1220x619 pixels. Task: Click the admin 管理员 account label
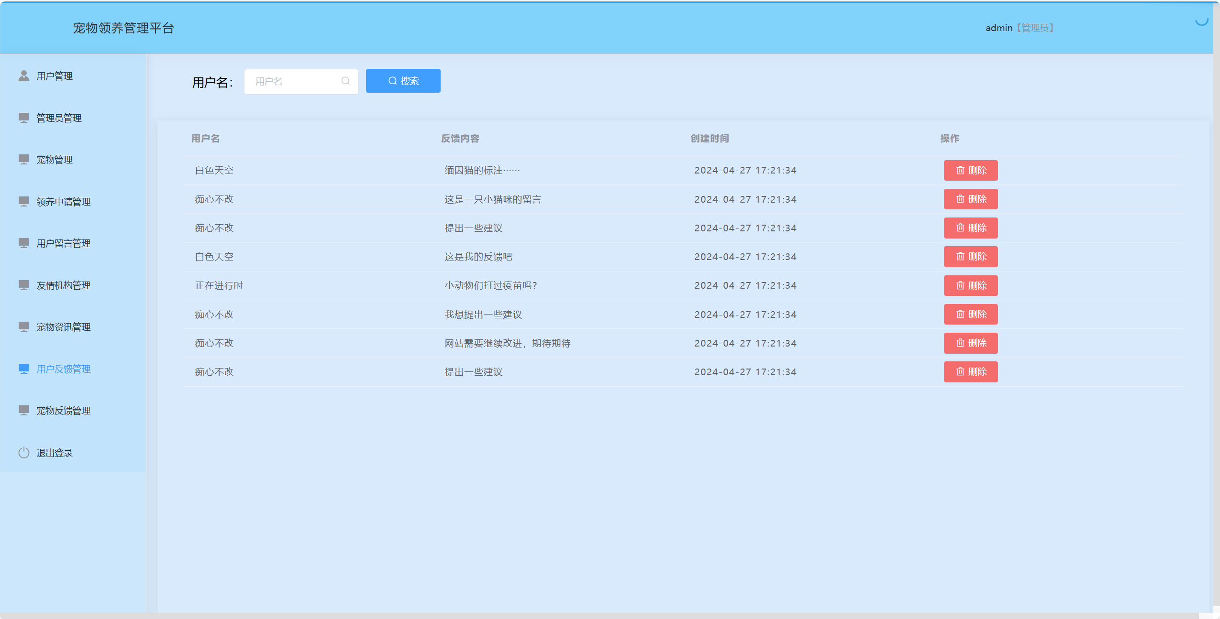coord(1019,28)
